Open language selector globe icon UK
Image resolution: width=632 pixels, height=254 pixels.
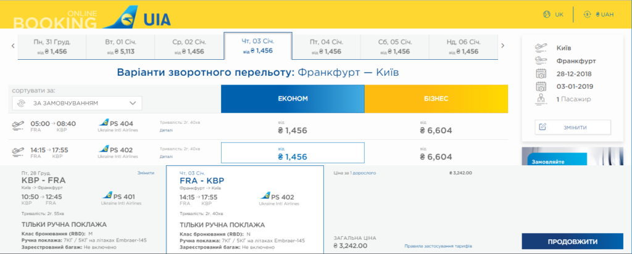click(547, 14)
